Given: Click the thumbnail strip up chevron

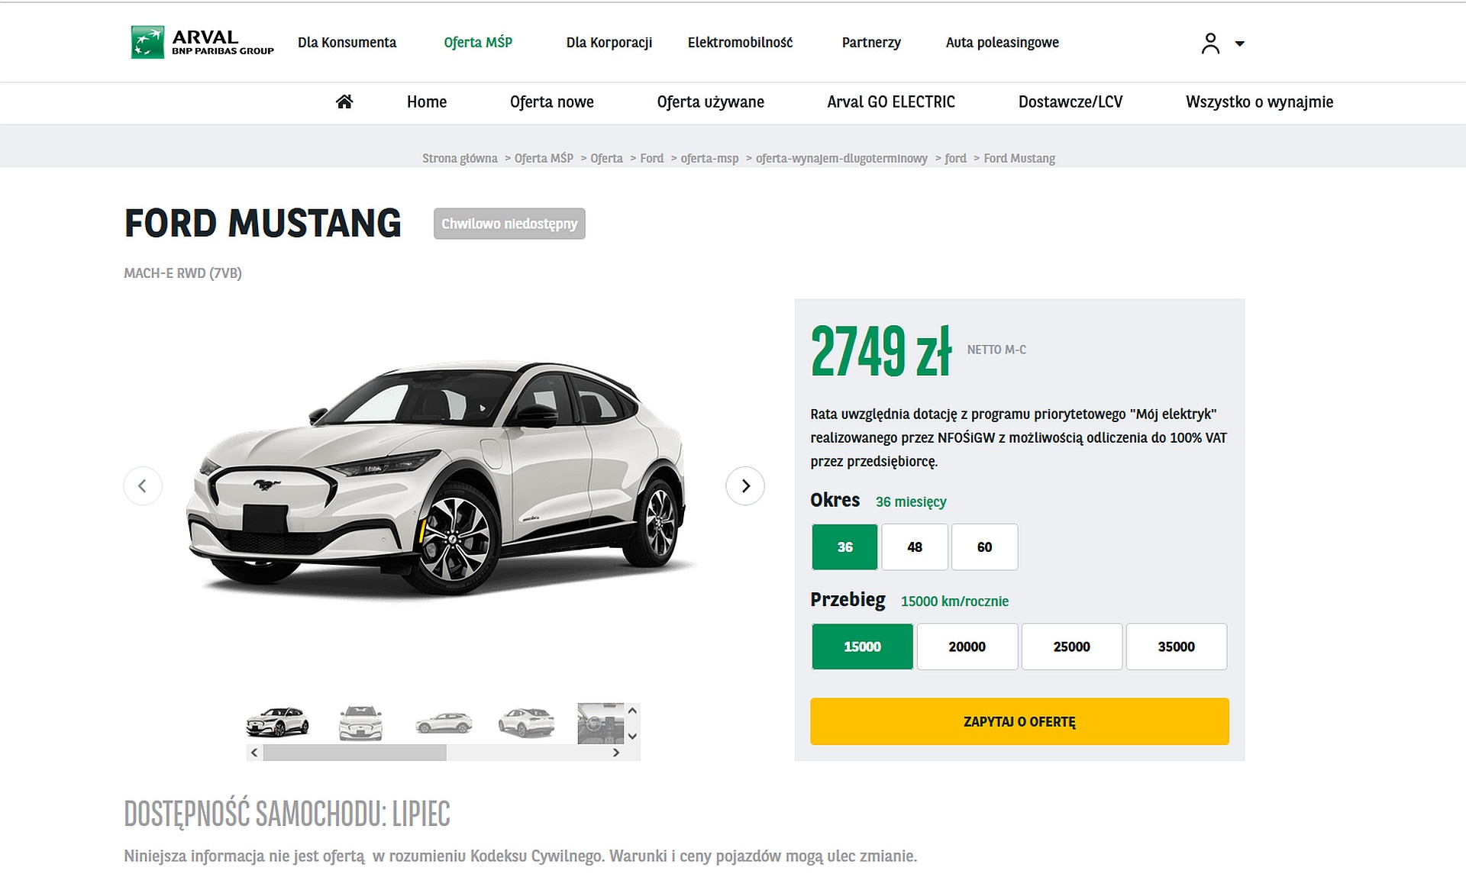Looking at the screenshot, I should (x=632, y=711).
